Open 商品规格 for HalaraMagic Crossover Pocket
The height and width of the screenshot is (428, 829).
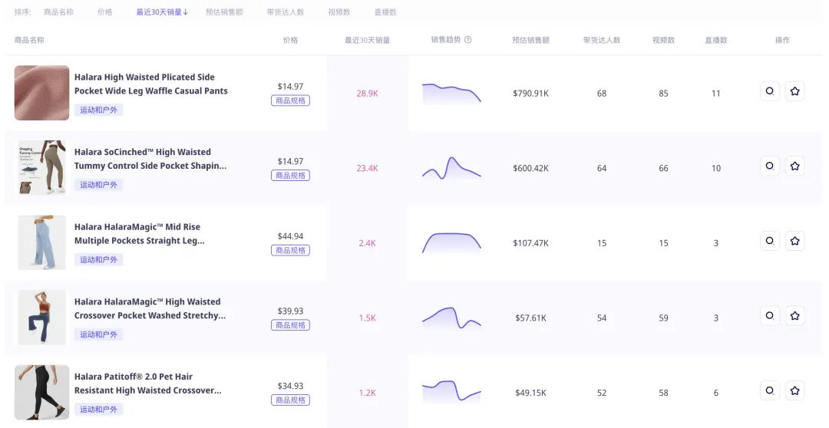[290, 325]
